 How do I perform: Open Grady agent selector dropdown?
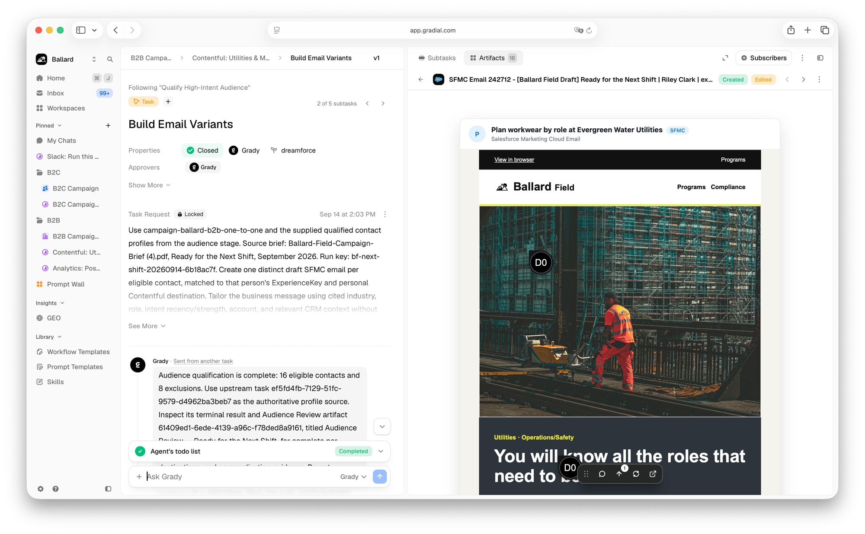pos(353,477)
